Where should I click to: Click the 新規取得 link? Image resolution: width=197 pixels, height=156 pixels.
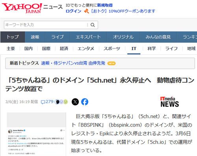click(x=105, y=5)
